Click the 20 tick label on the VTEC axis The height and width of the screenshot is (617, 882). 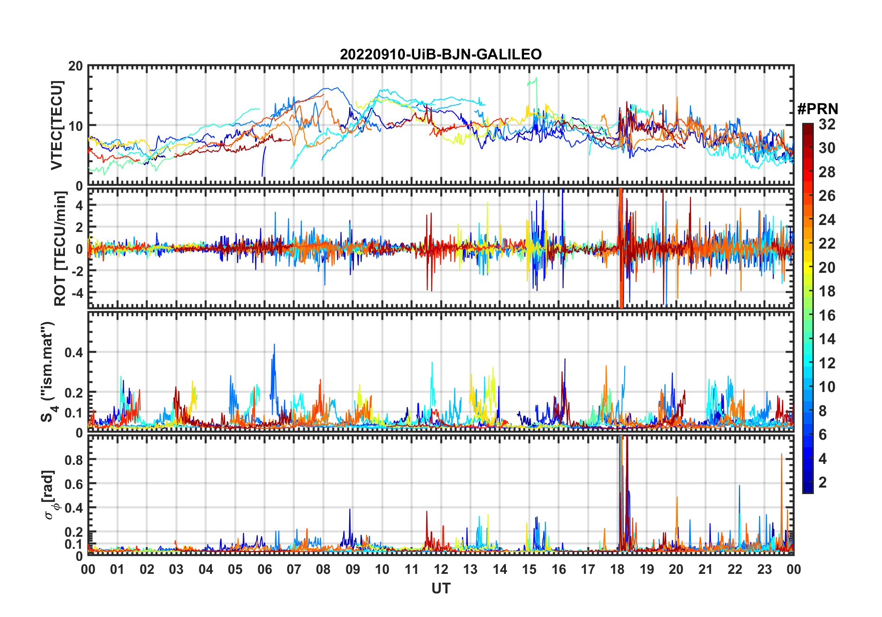click(76, 66)
